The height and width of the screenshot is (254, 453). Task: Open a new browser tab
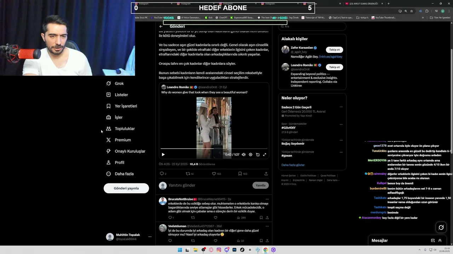(x=389, y=4)
